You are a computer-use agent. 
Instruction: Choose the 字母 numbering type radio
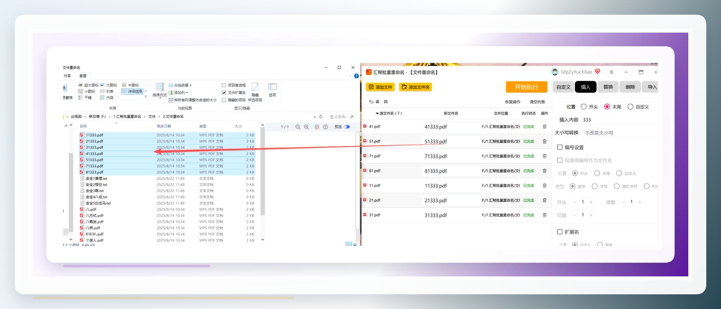point(595,186)
